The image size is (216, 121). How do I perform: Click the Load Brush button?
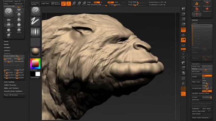click(8, 1)
